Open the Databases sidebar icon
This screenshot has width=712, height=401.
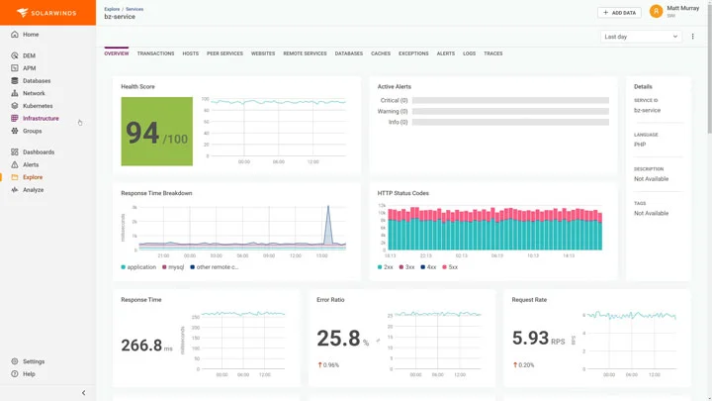coord(15,81)
